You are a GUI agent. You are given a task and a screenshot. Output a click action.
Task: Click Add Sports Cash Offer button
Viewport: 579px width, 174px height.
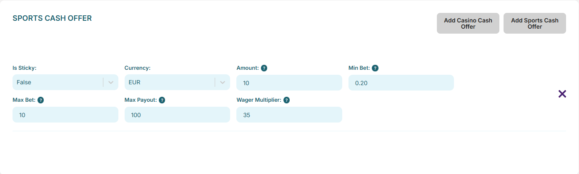(x=534, y=23)
